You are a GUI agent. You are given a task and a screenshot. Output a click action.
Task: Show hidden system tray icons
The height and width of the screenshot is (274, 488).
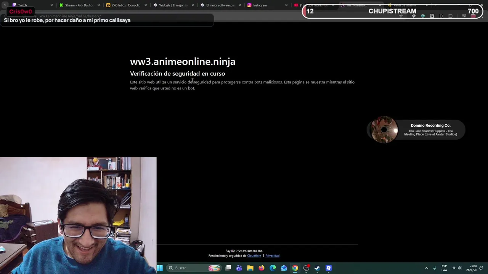click(x=426, y=268)
